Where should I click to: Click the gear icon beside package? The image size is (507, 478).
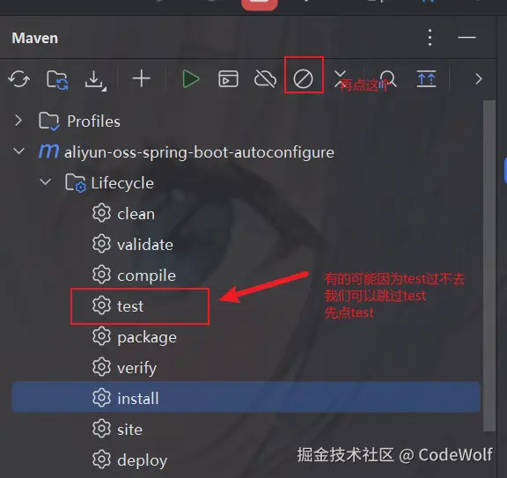click(x=101, y=336)
